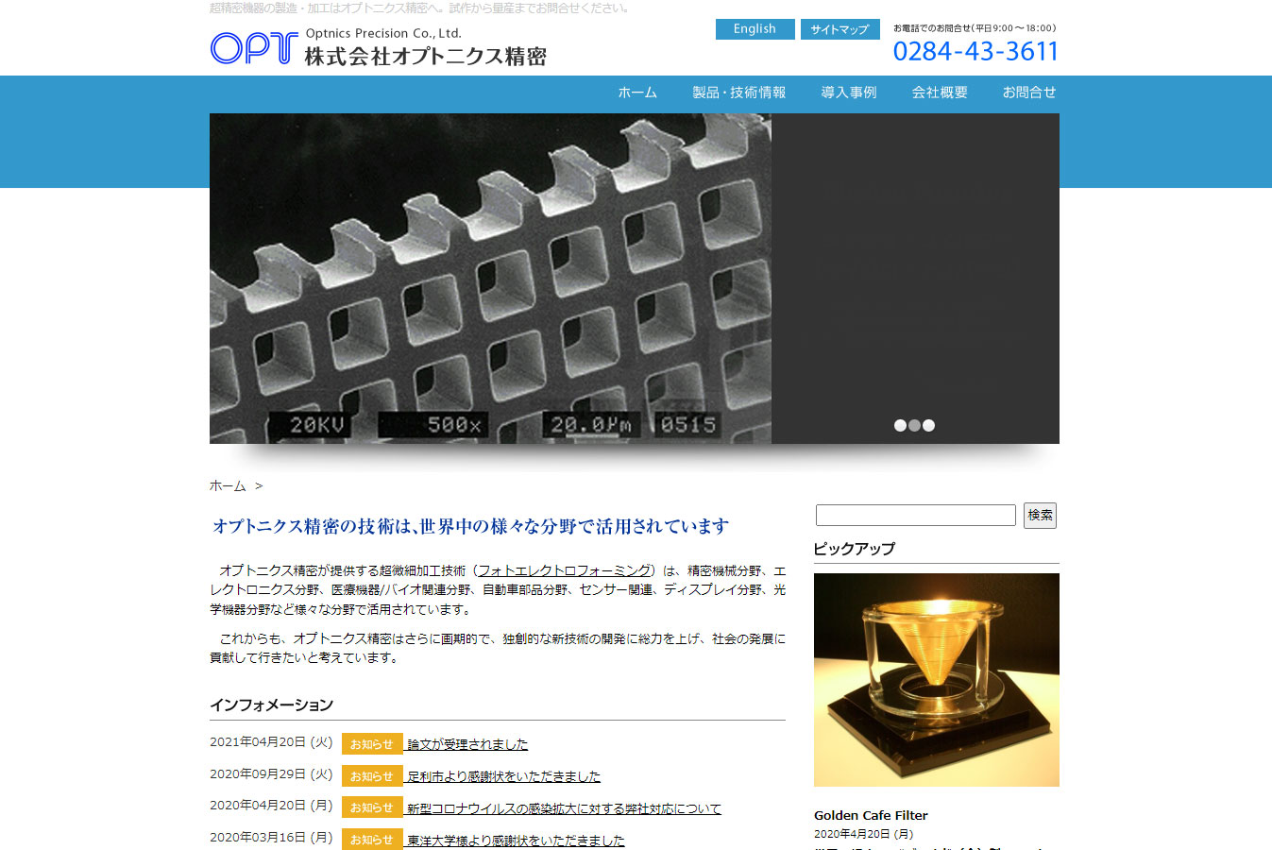This screenshot has height=850, width=1272.
Task: Click the ホーム breadcrumb link
Action: [x=228, y=485]
